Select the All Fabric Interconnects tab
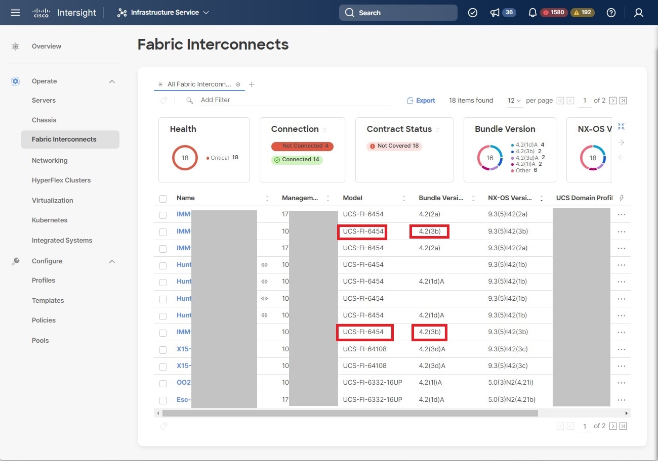 coord(199,84)
